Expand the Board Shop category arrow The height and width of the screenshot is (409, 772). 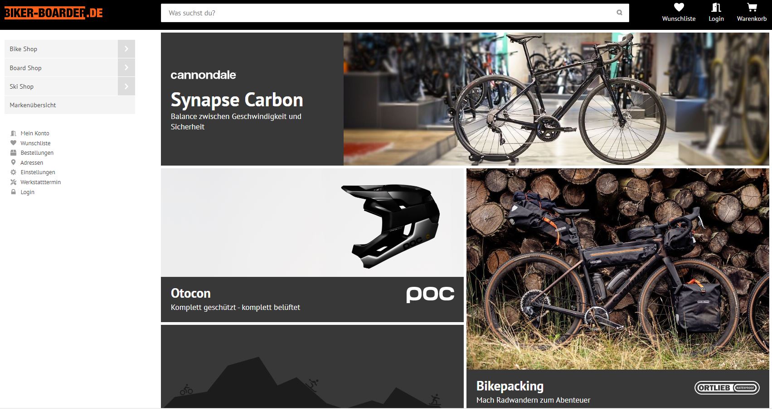click(x=126, y=68)
